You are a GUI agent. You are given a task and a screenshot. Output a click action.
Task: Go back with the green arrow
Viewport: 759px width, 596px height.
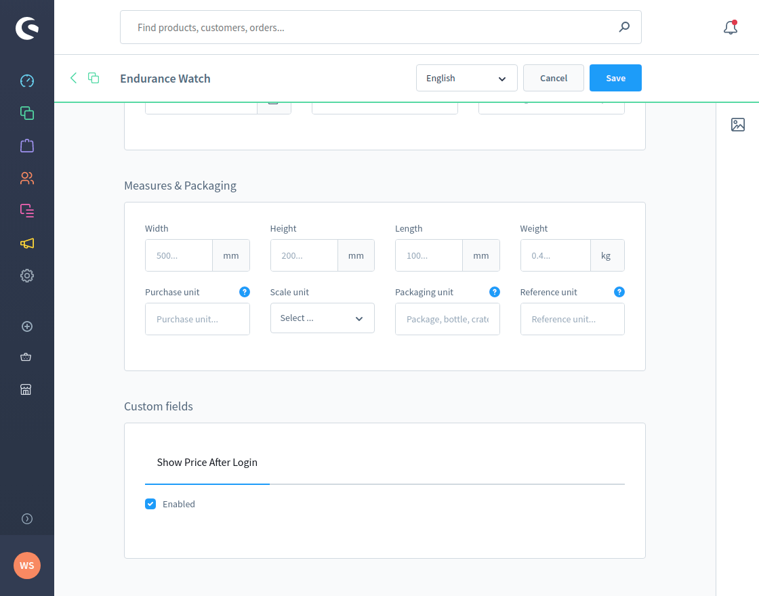coord(74,78)
